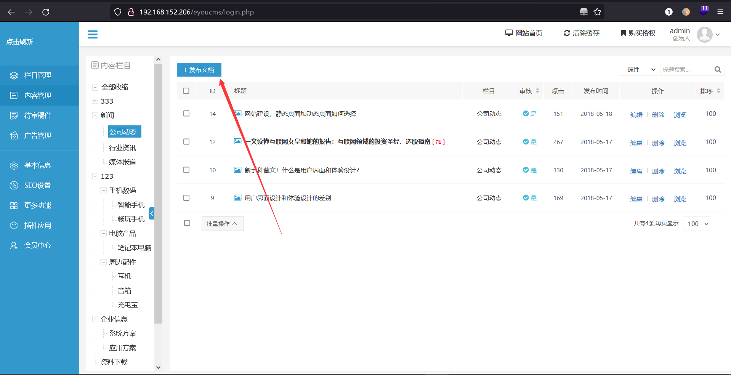Open the per-page 100 dropdown
Image resolution: width=731 pixels, height=375 pixels.
697,224
